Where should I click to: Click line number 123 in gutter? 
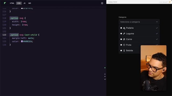pyautogui.click(x=4, y=35)
